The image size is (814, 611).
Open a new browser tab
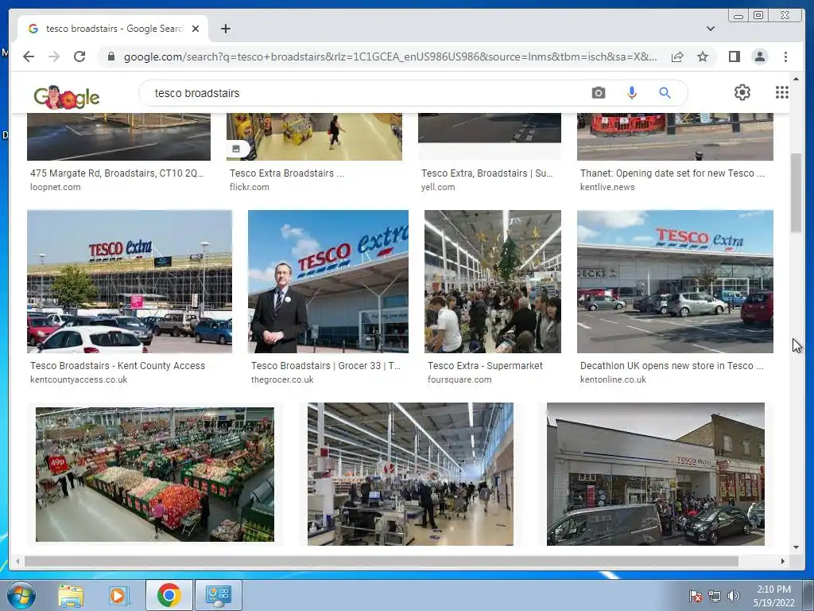click(x=225, y=29)
